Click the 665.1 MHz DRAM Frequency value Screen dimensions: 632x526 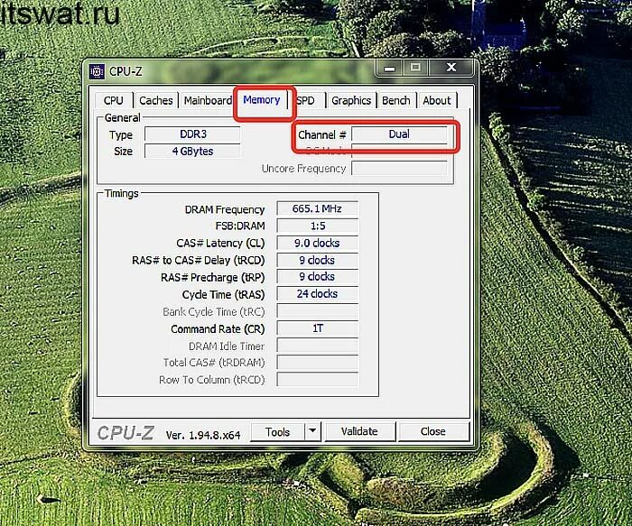click(317, 208)
